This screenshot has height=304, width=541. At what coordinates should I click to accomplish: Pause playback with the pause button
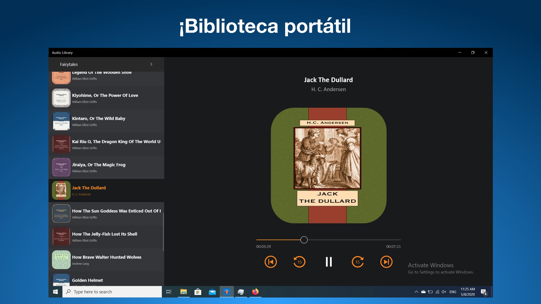tap(329, 262)
